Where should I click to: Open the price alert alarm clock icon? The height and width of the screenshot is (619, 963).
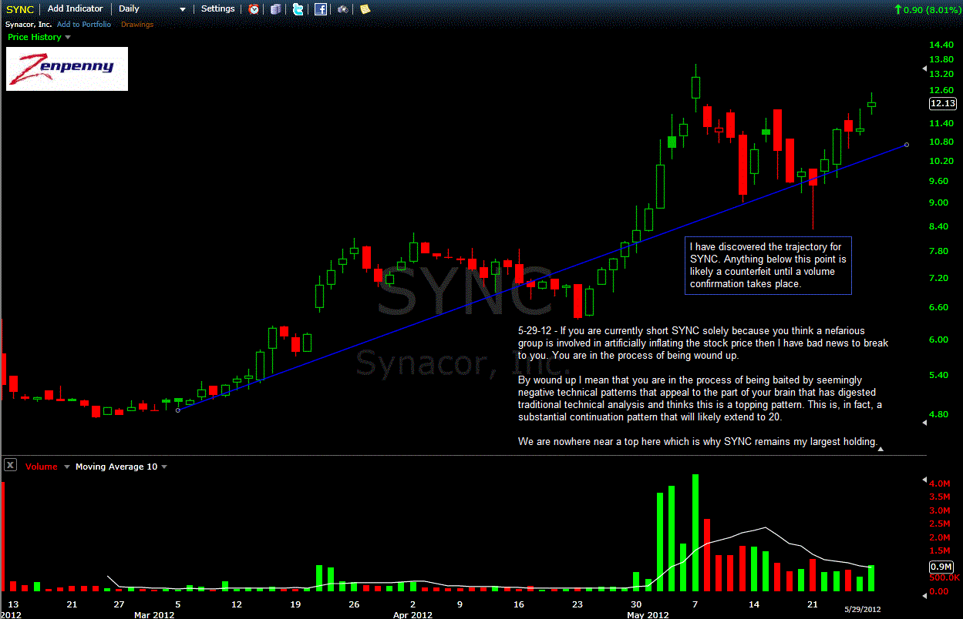tap(254, 9)
